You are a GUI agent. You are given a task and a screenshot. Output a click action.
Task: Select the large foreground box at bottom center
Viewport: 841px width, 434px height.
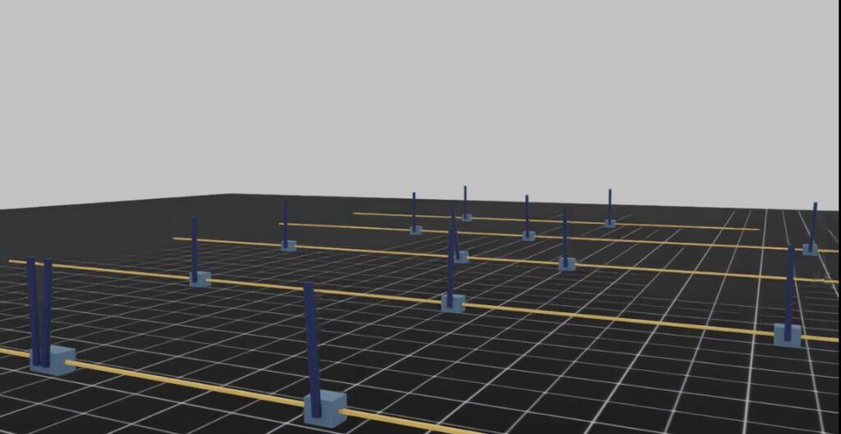pos(324,409)
